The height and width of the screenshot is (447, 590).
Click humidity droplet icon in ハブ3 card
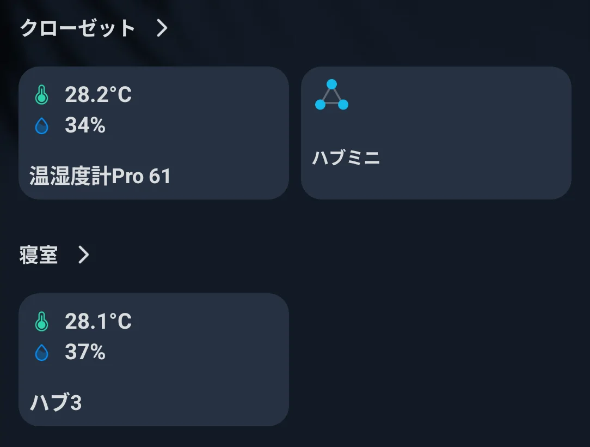(42, 353)
